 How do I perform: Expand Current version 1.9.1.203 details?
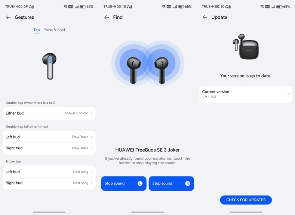(x=246, y=94)
